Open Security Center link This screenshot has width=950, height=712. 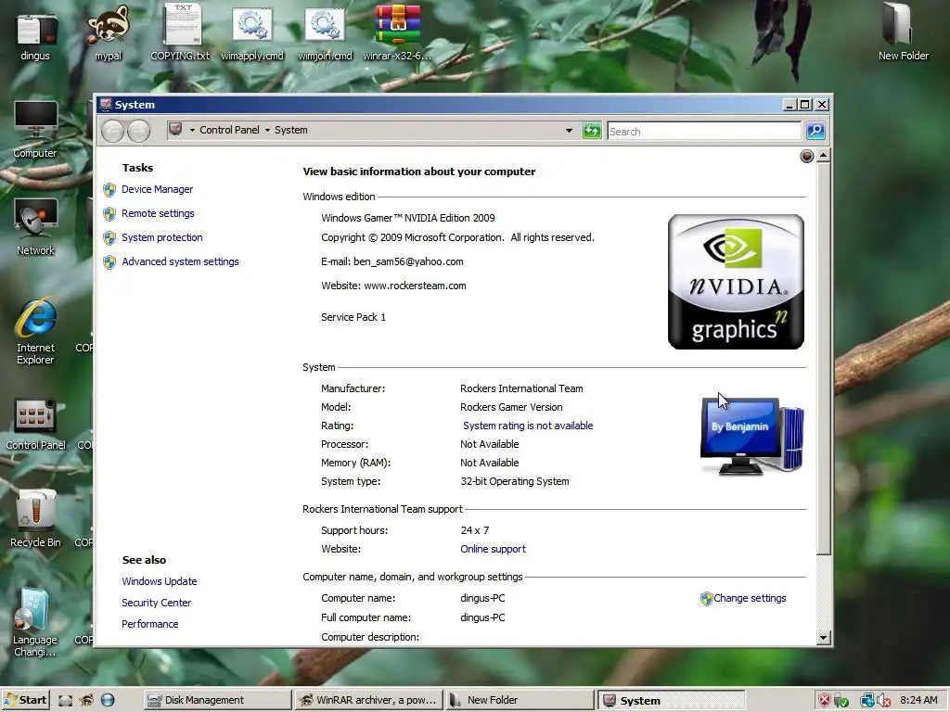[156, 603]
